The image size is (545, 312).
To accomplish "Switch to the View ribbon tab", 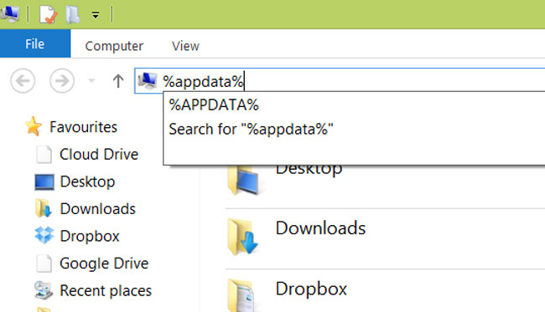I will click(x=185, y=46).
